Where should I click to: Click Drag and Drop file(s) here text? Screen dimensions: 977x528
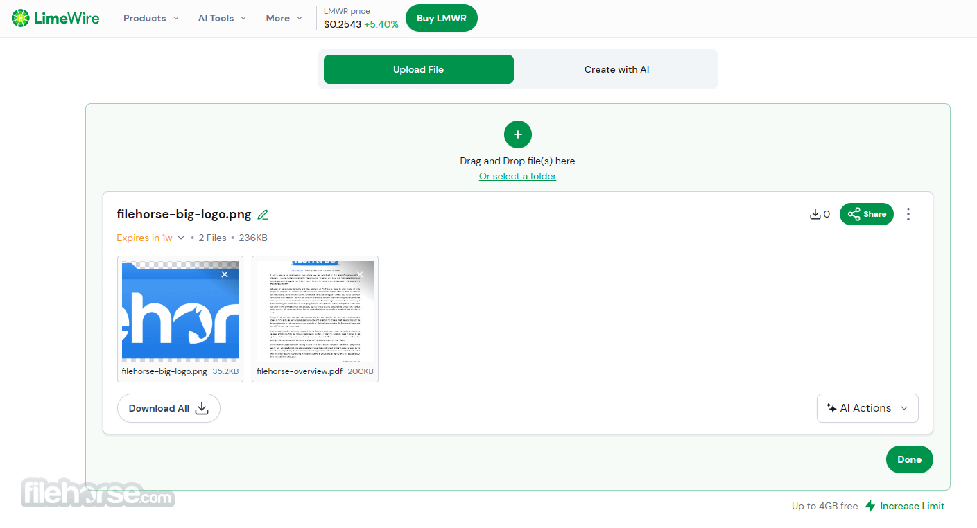pyautogui.click(x=518, y=161)
